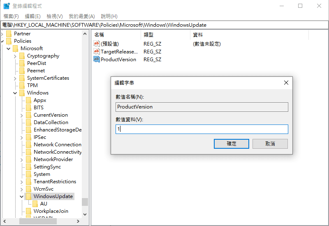This screenshot has height=226, width=329.
Task: Click the AU subfolder icon
Action: coord(35,204)
